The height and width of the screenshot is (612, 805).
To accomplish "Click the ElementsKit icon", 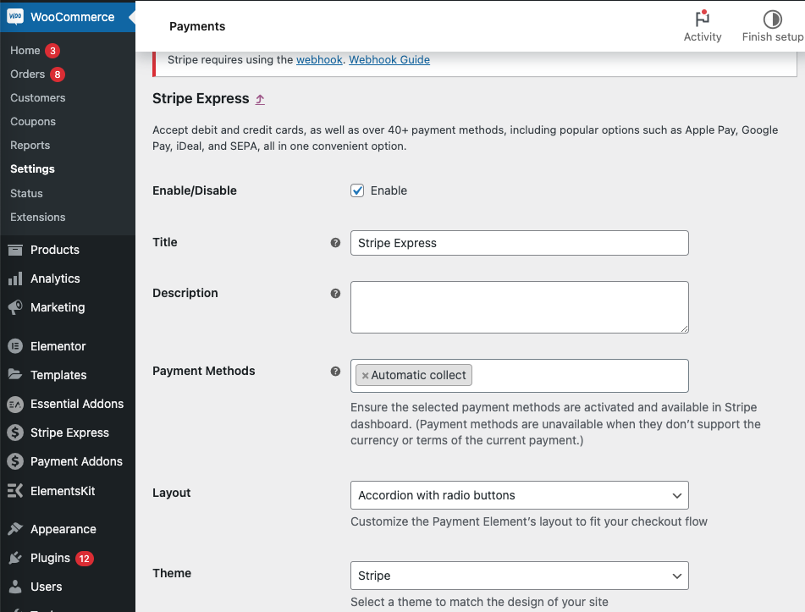I will pos(15,491).
